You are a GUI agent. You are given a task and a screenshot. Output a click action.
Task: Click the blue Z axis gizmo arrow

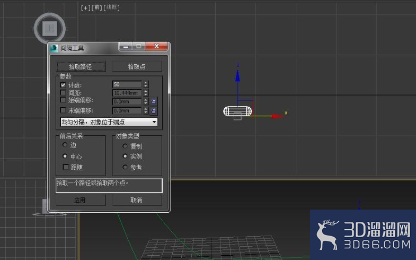click(237, 76)
